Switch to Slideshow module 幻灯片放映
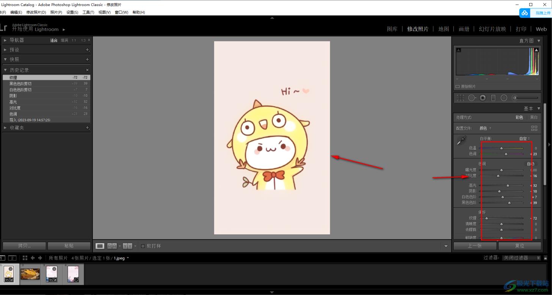This screenshot has width=552, height=295. point(492,29)
